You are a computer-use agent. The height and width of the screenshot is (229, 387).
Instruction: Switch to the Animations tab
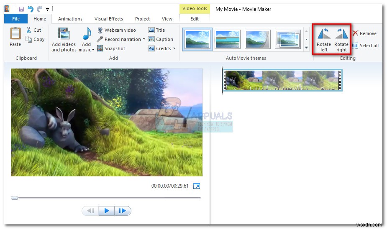point(70,19)
